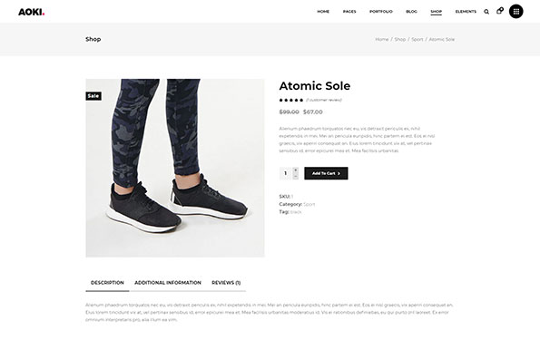
Task: Increase quantity with plus stepper
Action: [x=296, y=170]
